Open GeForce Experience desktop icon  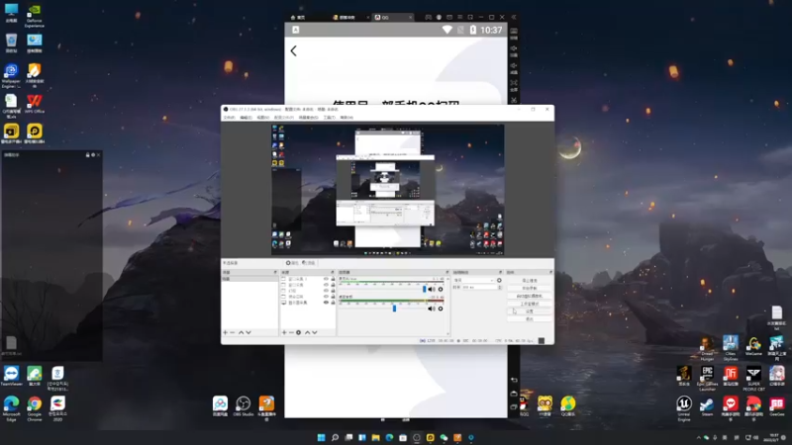tap(35, 15)
